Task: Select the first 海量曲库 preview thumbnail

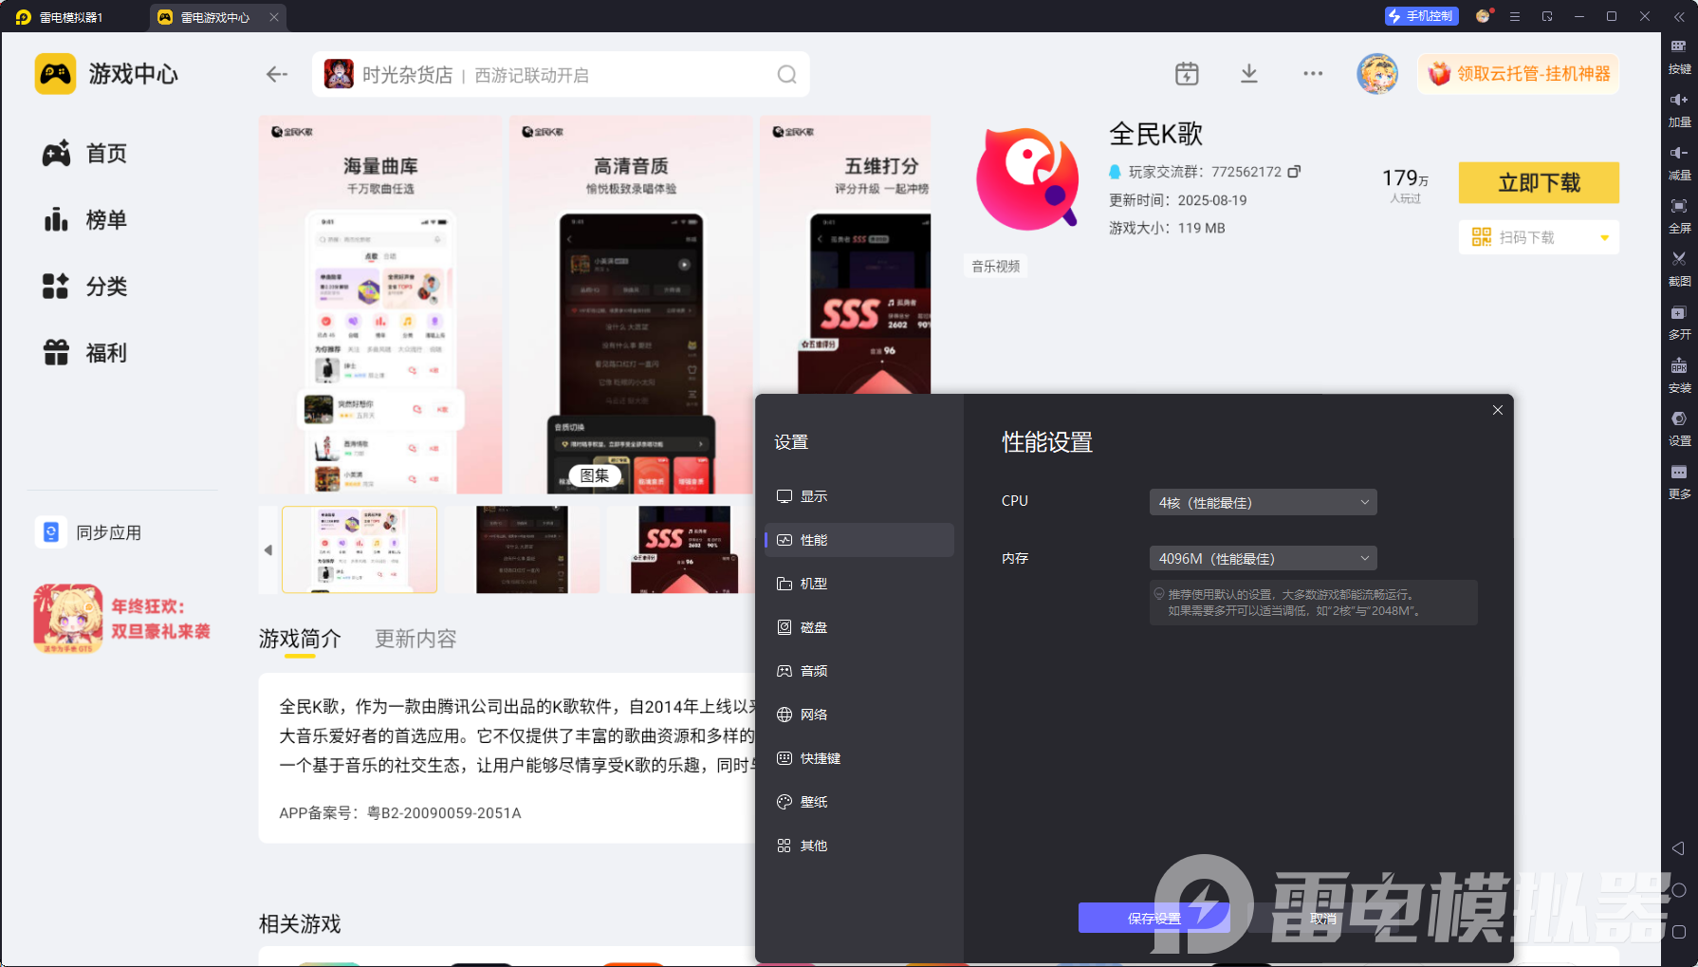Action: (x=360, y=549)
